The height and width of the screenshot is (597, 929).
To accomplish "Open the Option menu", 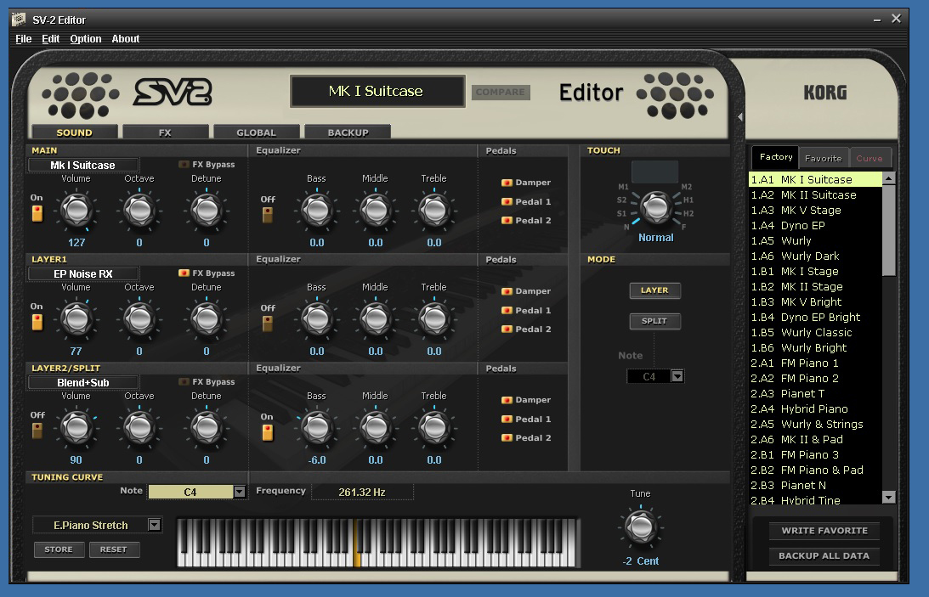I will [85, 38].
